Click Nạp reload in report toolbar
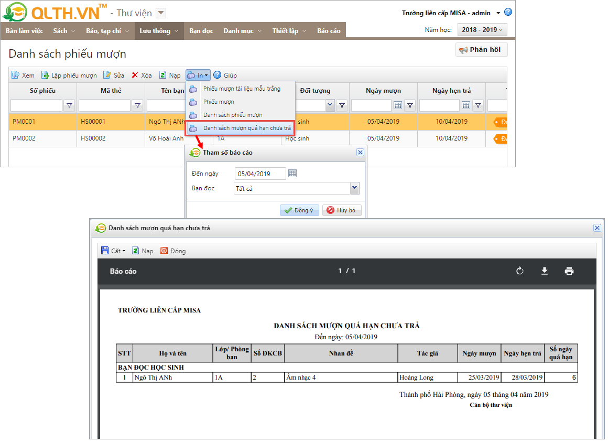 point(143,251)
